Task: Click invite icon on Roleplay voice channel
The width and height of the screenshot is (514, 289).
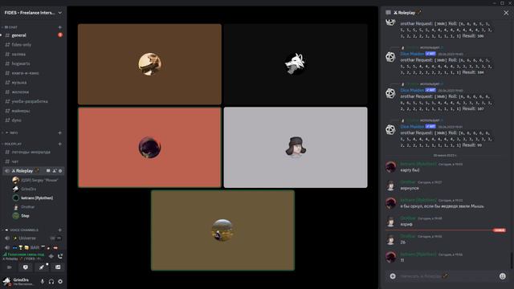Action: click(55, 171)
